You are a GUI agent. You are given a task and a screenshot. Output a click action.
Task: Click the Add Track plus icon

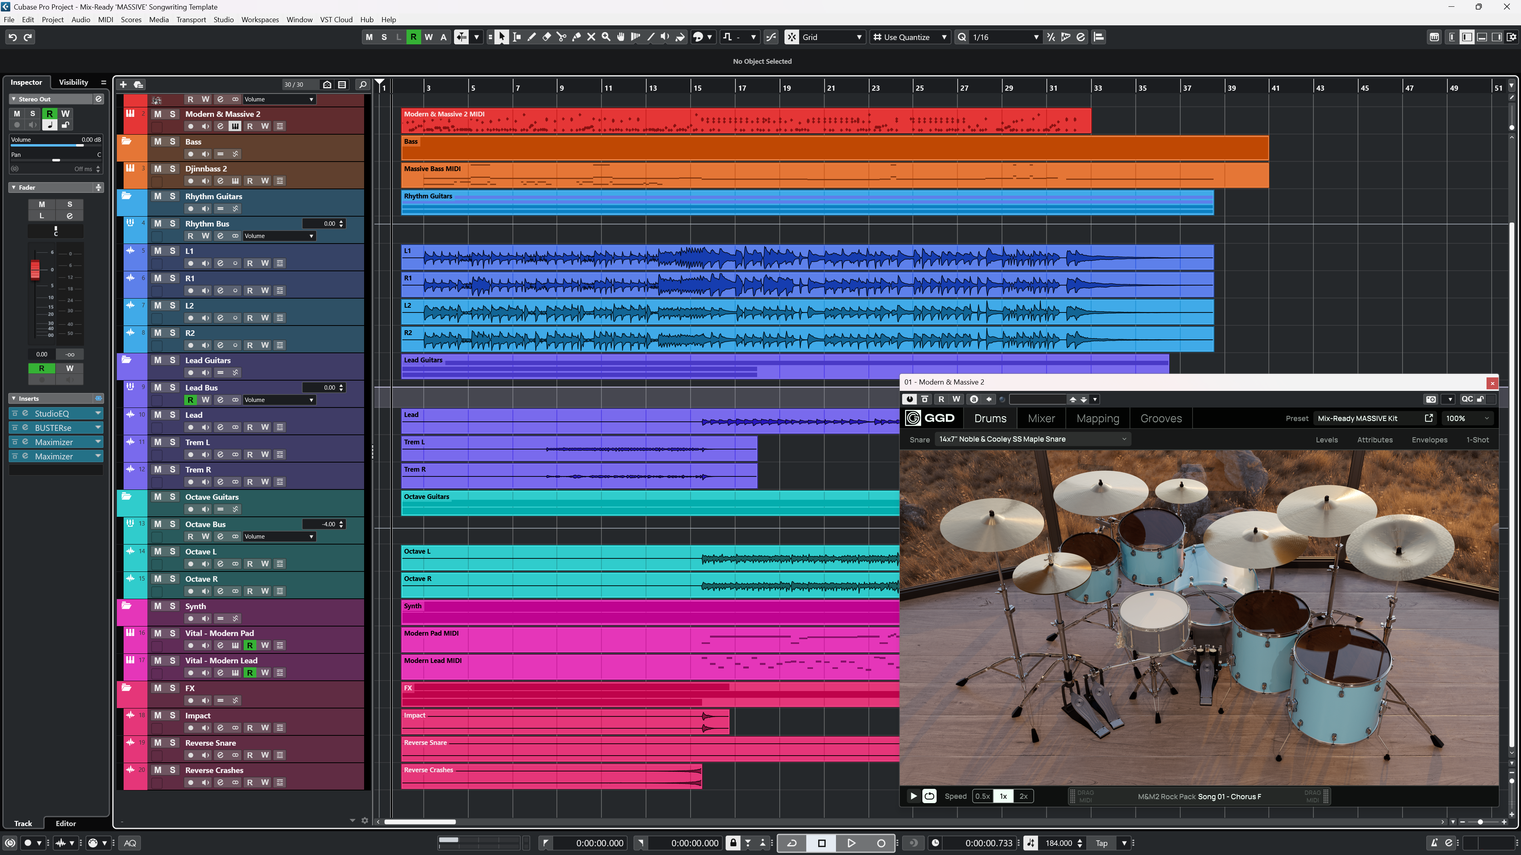coord(123,84)
